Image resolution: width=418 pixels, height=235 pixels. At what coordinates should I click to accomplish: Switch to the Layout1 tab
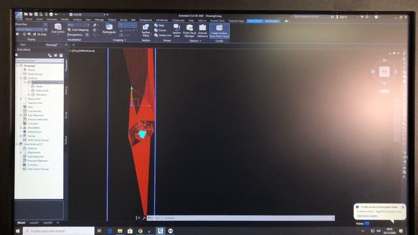click(x=34, y=223)
